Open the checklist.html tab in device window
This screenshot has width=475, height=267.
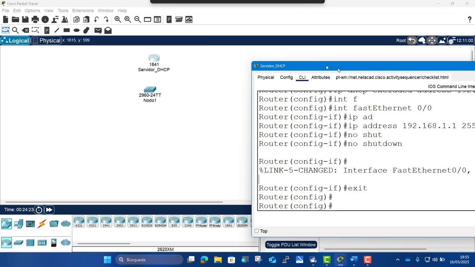[x=392, y=77]
